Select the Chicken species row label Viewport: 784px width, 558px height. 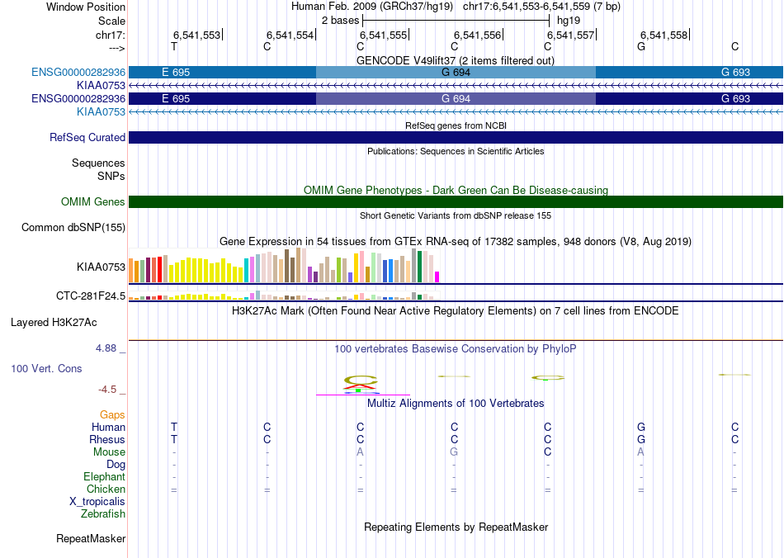point(106,489)
